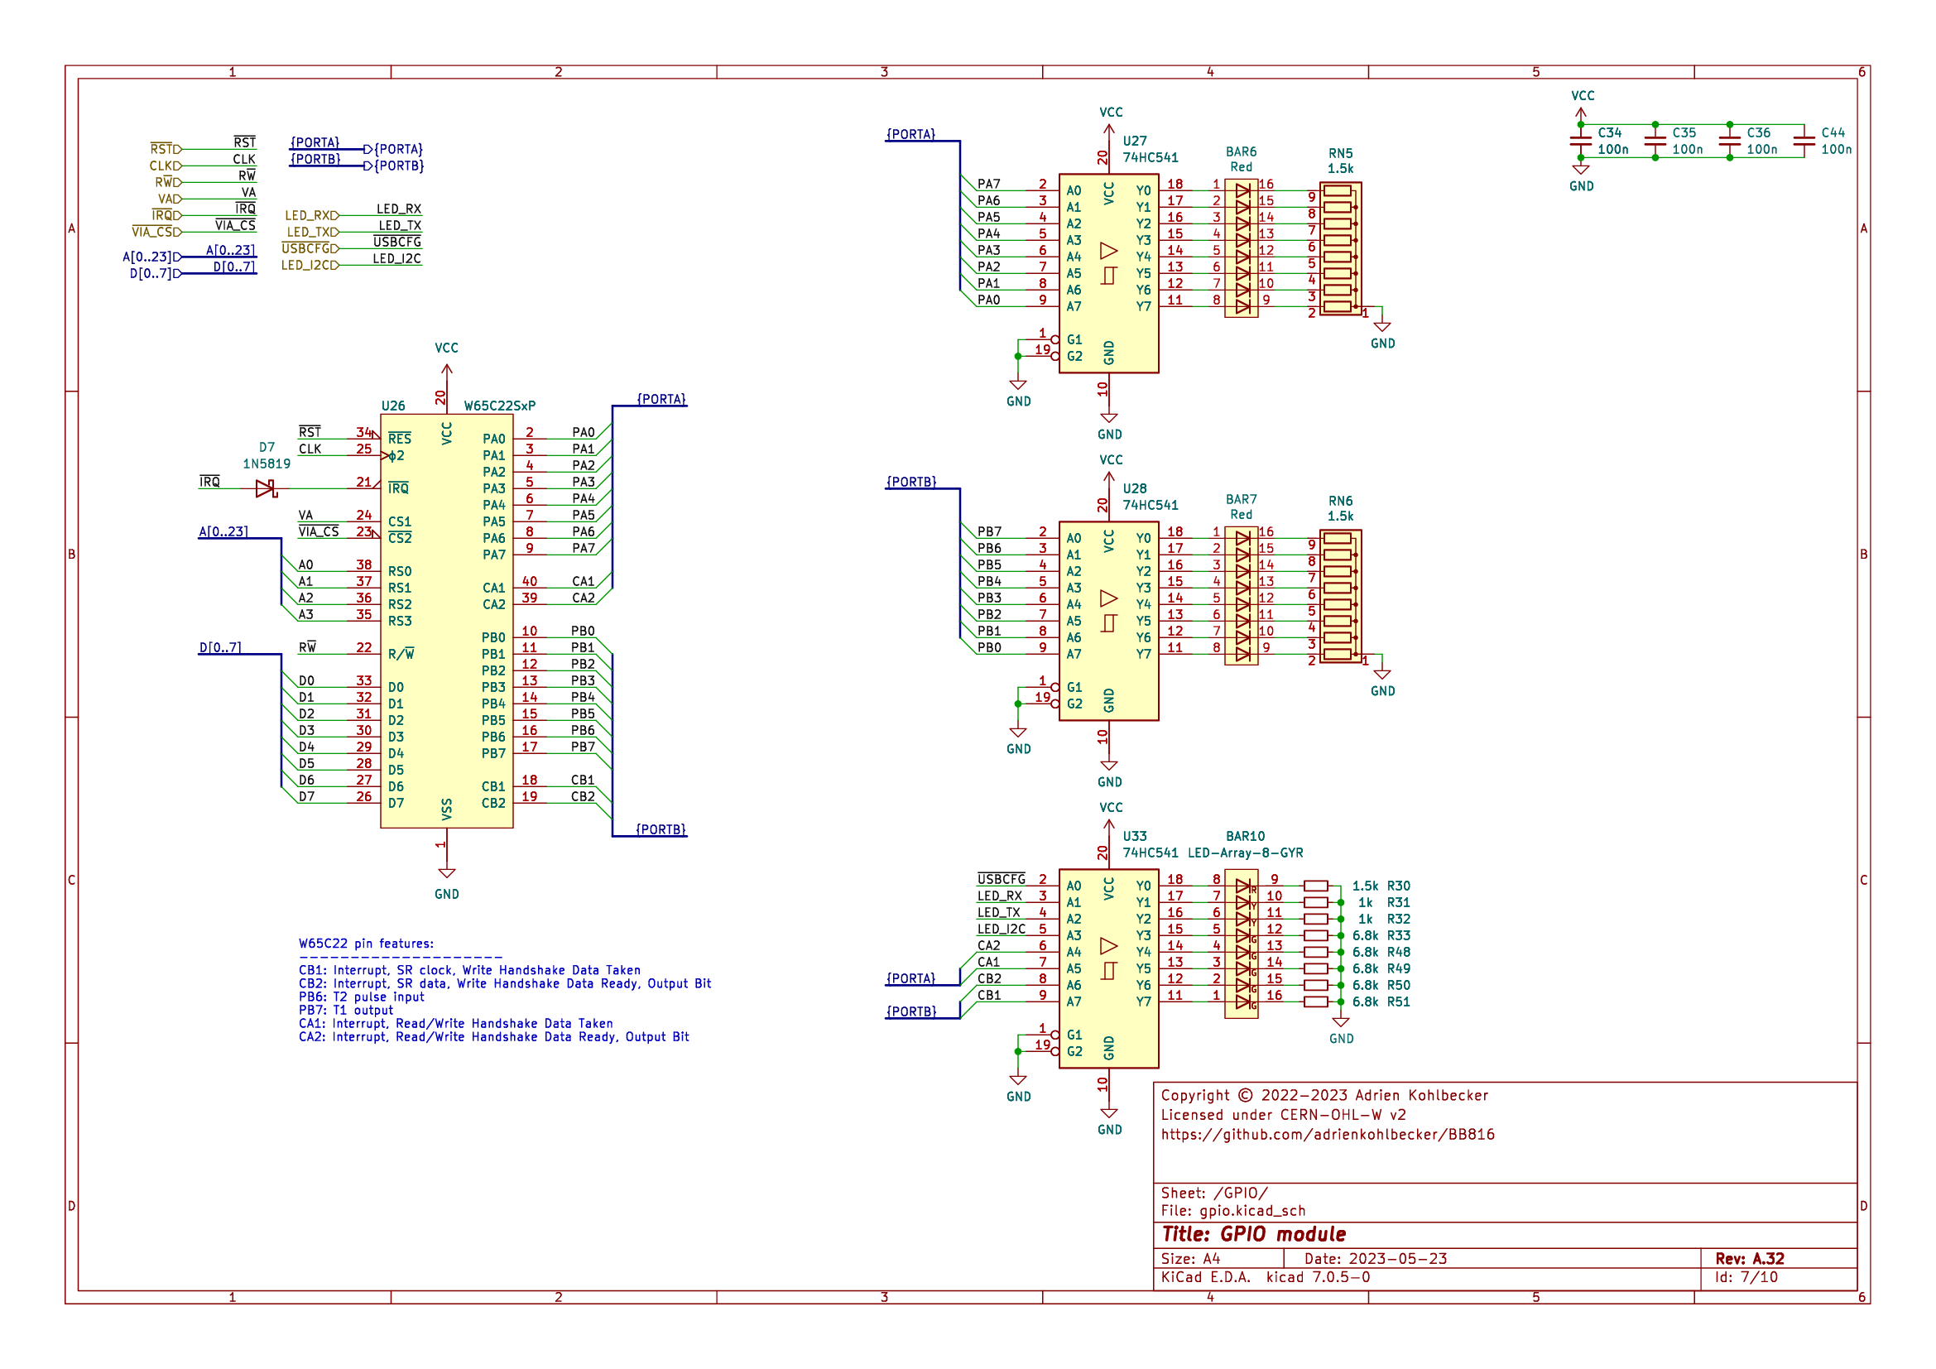This screenshot has height=1369, width=1936.
Task: Click the BAR6 red LED bar symbol
Action: pyautogui.click(x=1242, y=248)
